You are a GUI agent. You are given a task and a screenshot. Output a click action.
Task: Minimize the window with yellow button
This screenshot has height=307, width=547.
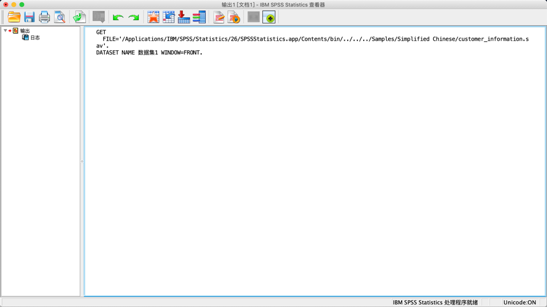[x=14, y=5]
